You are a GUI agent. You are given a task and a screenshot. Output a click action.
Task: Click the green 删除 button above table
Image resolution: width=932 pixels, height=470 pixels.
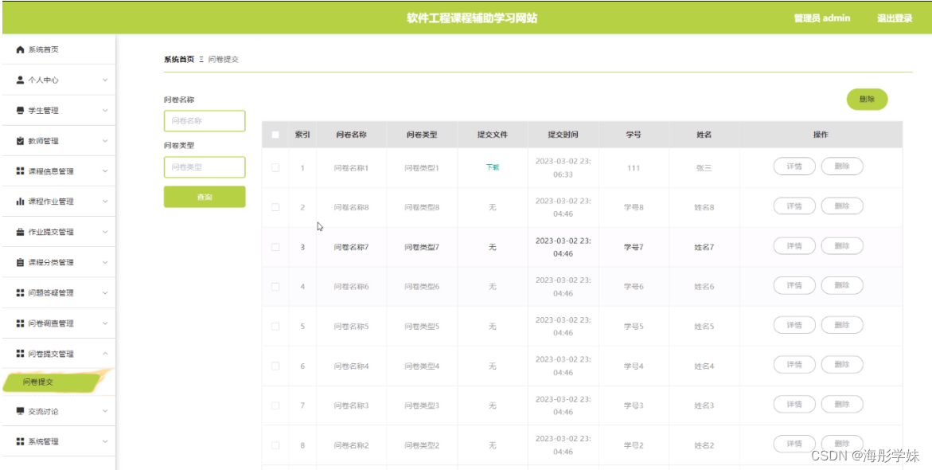click(x=867, y=100)
